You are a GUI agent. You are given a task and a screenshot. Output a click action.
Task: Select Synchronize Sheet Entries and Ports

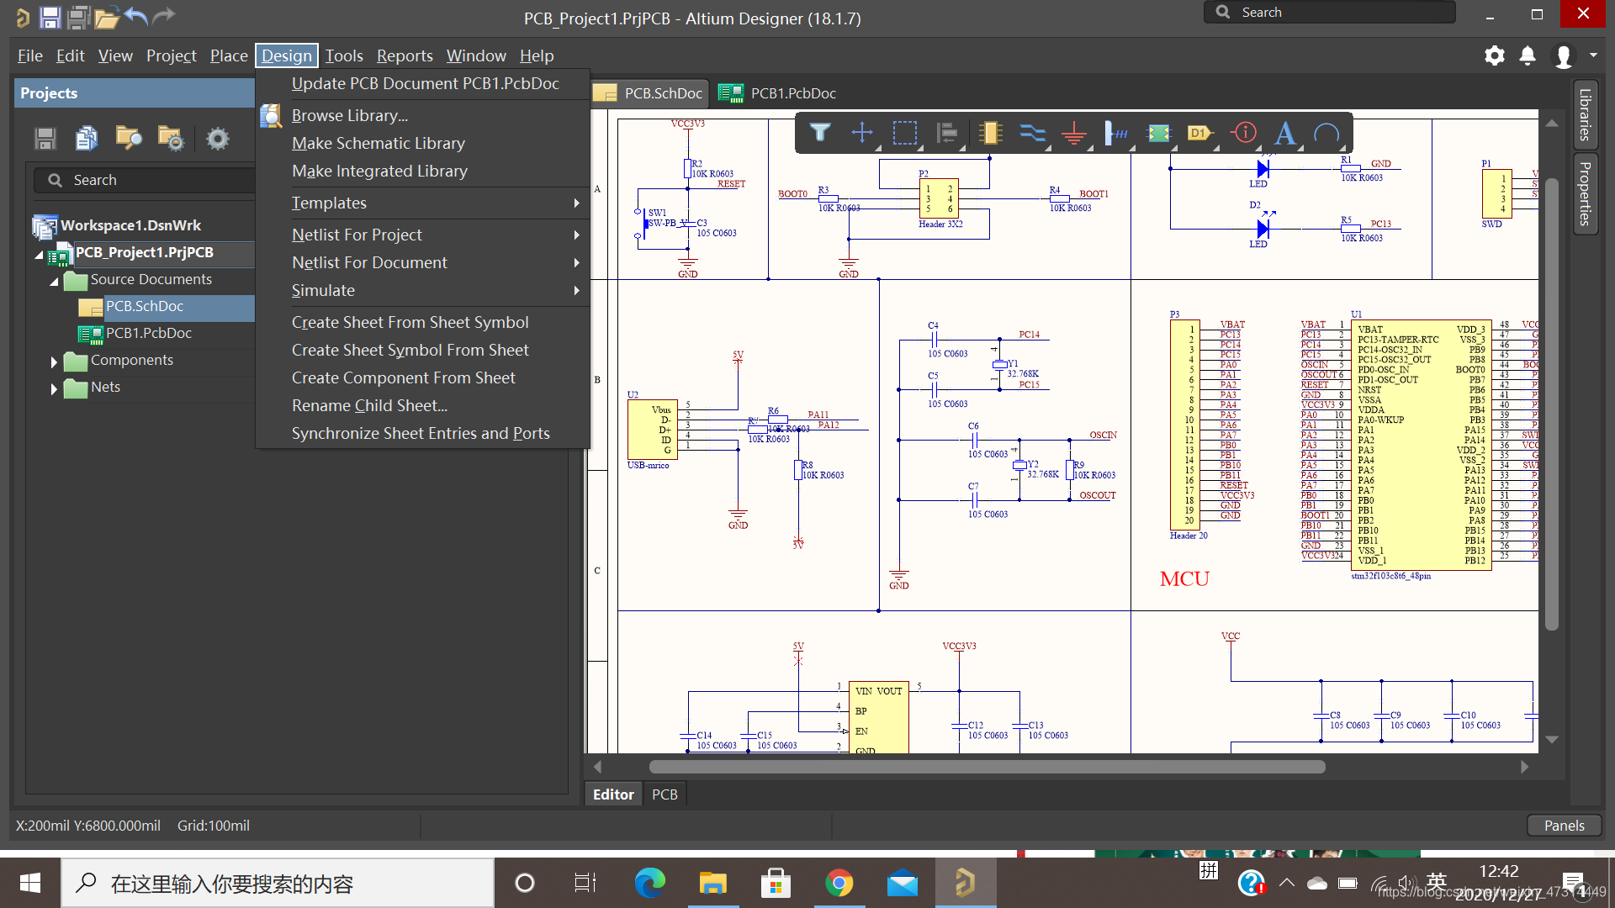pyautogui.click(x=421, y=432)
